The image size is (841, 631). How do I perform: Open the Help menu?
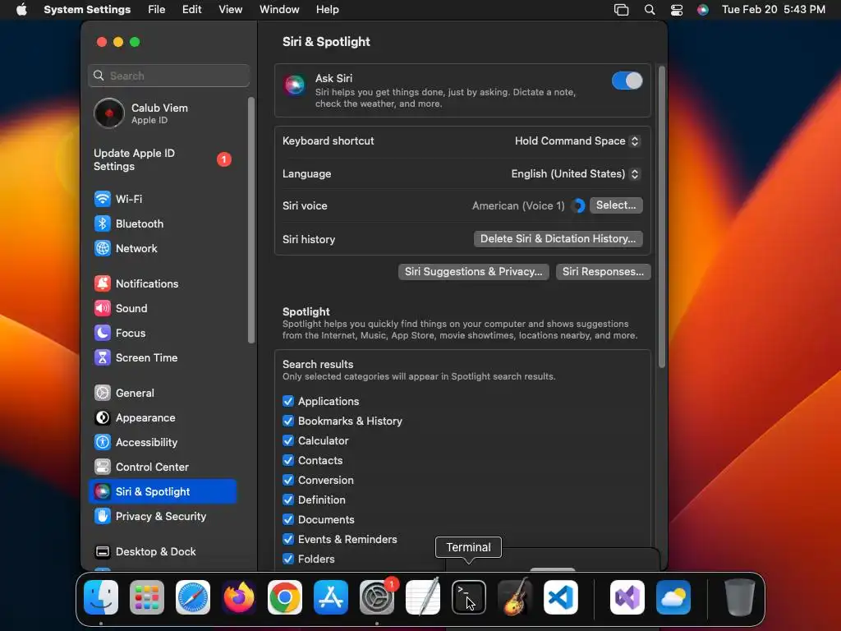pos(327,10)
